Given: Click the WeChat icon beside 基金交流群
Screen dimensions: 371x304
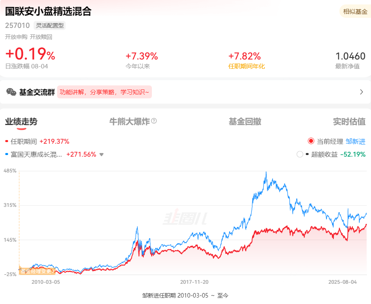Looking at the screenshot, I should [11, 92].
